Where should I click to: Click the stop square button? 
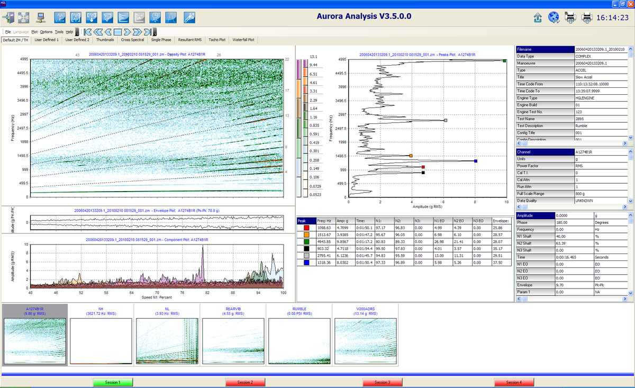[x=119, y=32]
